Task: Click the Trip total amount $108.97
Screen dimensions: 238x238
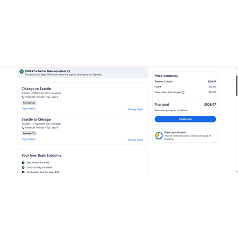Action: [x=210, y=105]
